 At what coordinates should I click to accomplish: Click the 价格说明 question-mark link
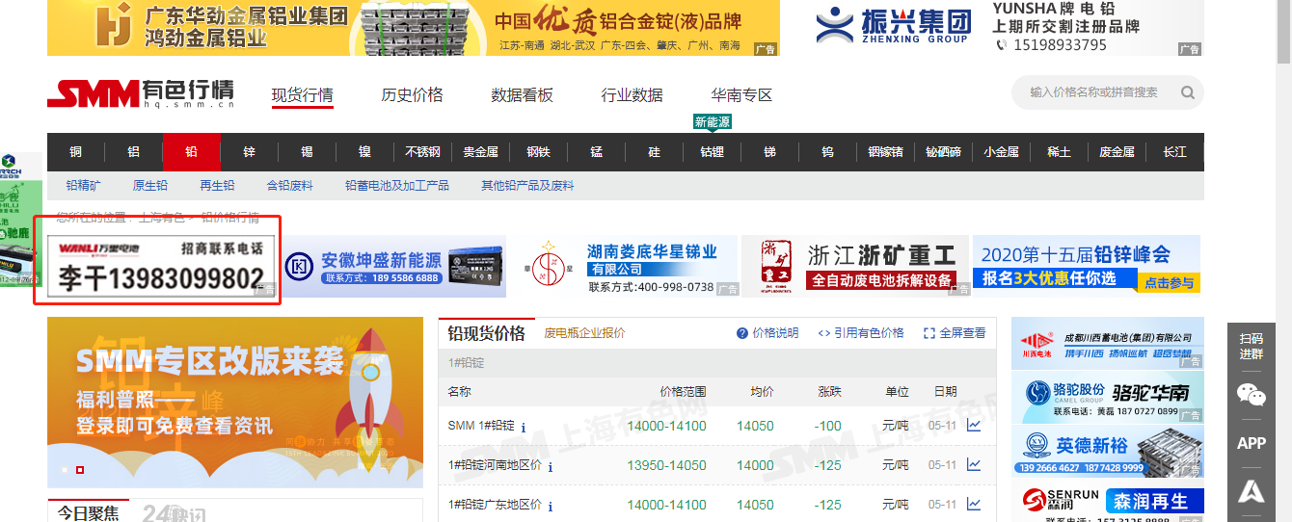click(767, 333)
